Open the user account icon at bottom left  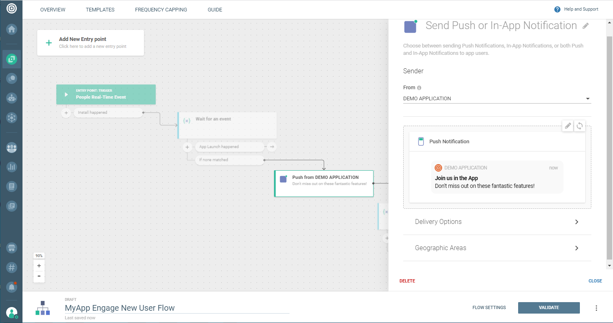pos(11,313)
